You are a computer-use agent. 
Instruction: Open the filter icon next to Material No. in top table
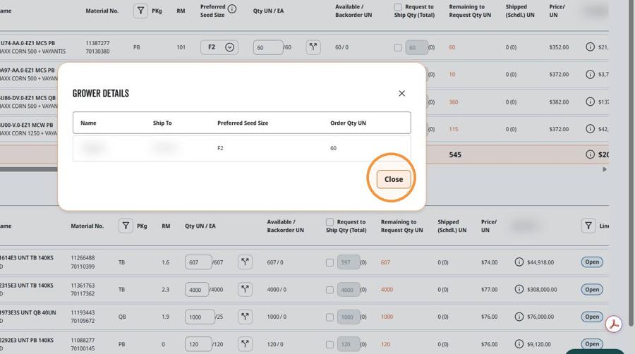coord(140,11)
